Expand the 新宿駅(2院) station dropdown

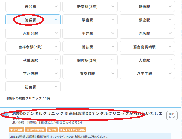90,7
